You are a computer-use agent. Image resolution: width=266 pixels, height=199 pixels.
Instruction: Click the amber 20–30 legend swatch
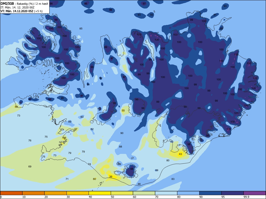click(56, 193)
